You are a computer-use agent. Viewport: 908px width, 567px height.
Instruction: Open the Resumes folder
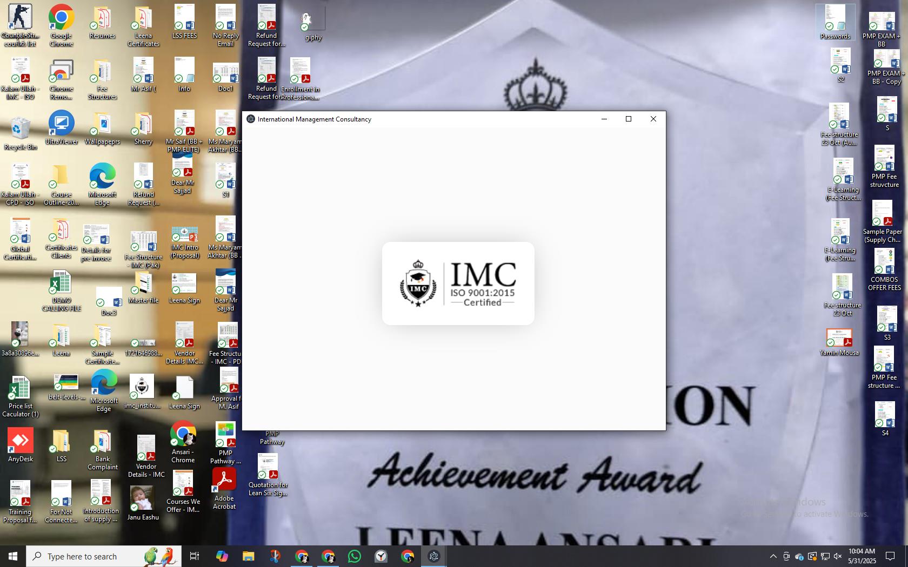[102, 23]
